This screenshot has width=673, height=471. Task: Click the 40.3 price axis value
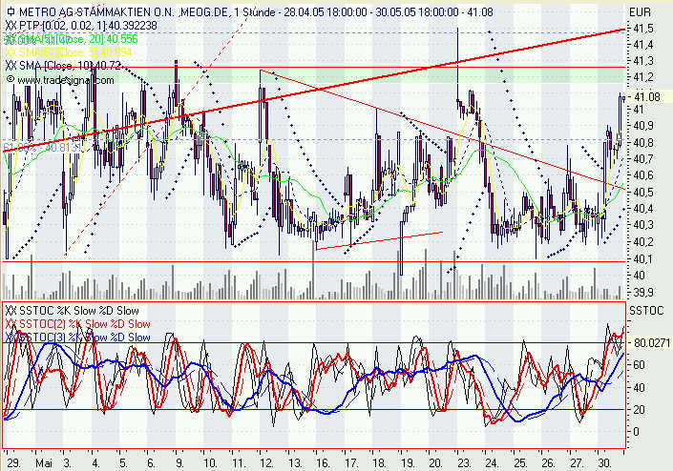(x=643, y=225)
